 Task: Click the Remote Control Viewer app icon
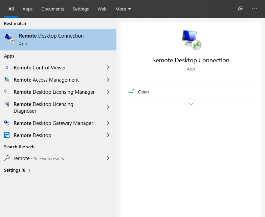(7, 68)
